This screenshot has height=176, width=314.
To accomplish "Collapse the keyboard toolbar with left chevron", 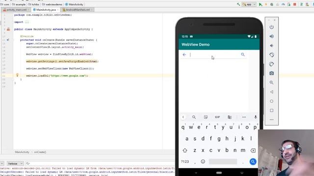I will [x=183, y=117].
